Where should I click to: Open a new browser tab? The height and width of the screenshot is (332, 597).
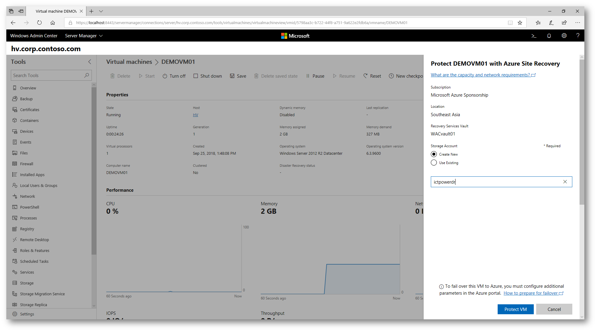pyautogui.click(x=92, y=11)
